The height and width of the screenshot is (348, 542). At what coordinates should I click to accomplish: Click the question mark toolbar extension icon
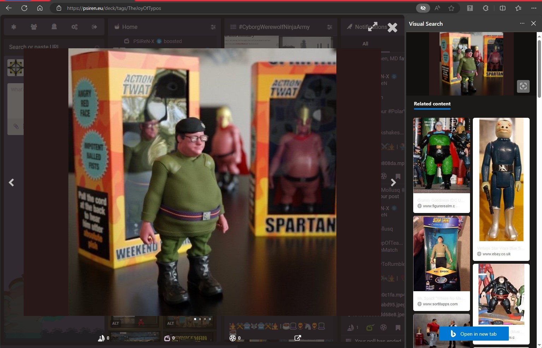470,8
